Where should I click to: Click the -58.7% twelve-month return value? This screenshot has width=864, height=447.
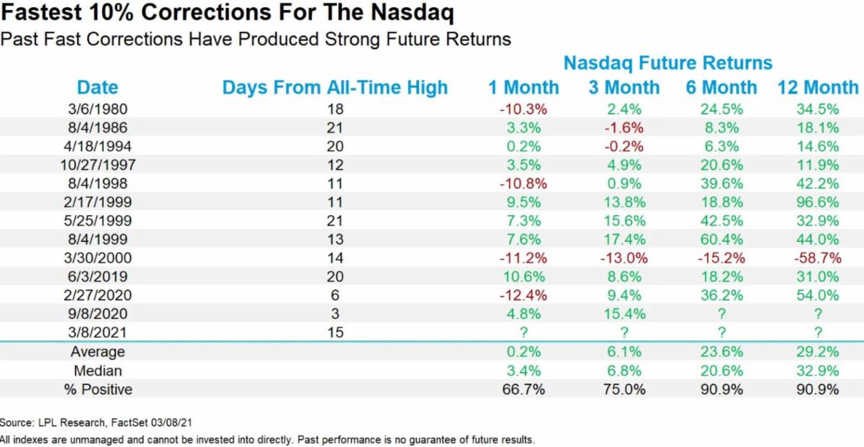[x=816, y=258]
